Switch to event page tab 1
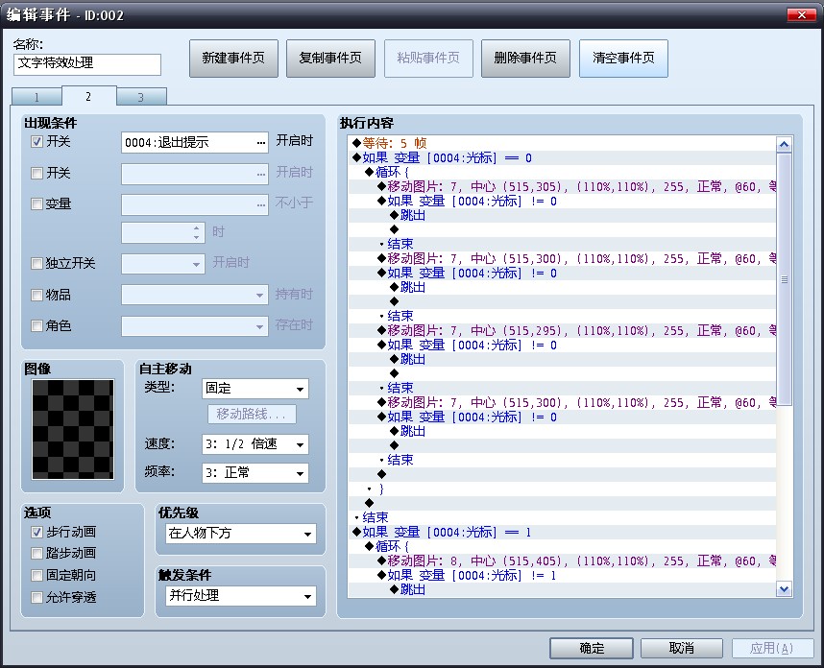 [36, 97]
